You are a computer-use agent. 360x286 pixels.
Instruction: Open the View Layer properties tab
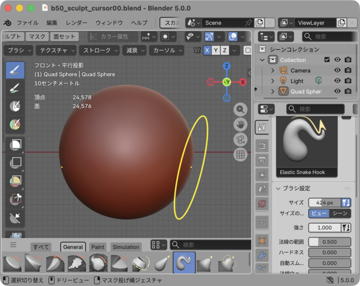click(x=262, y=174)
